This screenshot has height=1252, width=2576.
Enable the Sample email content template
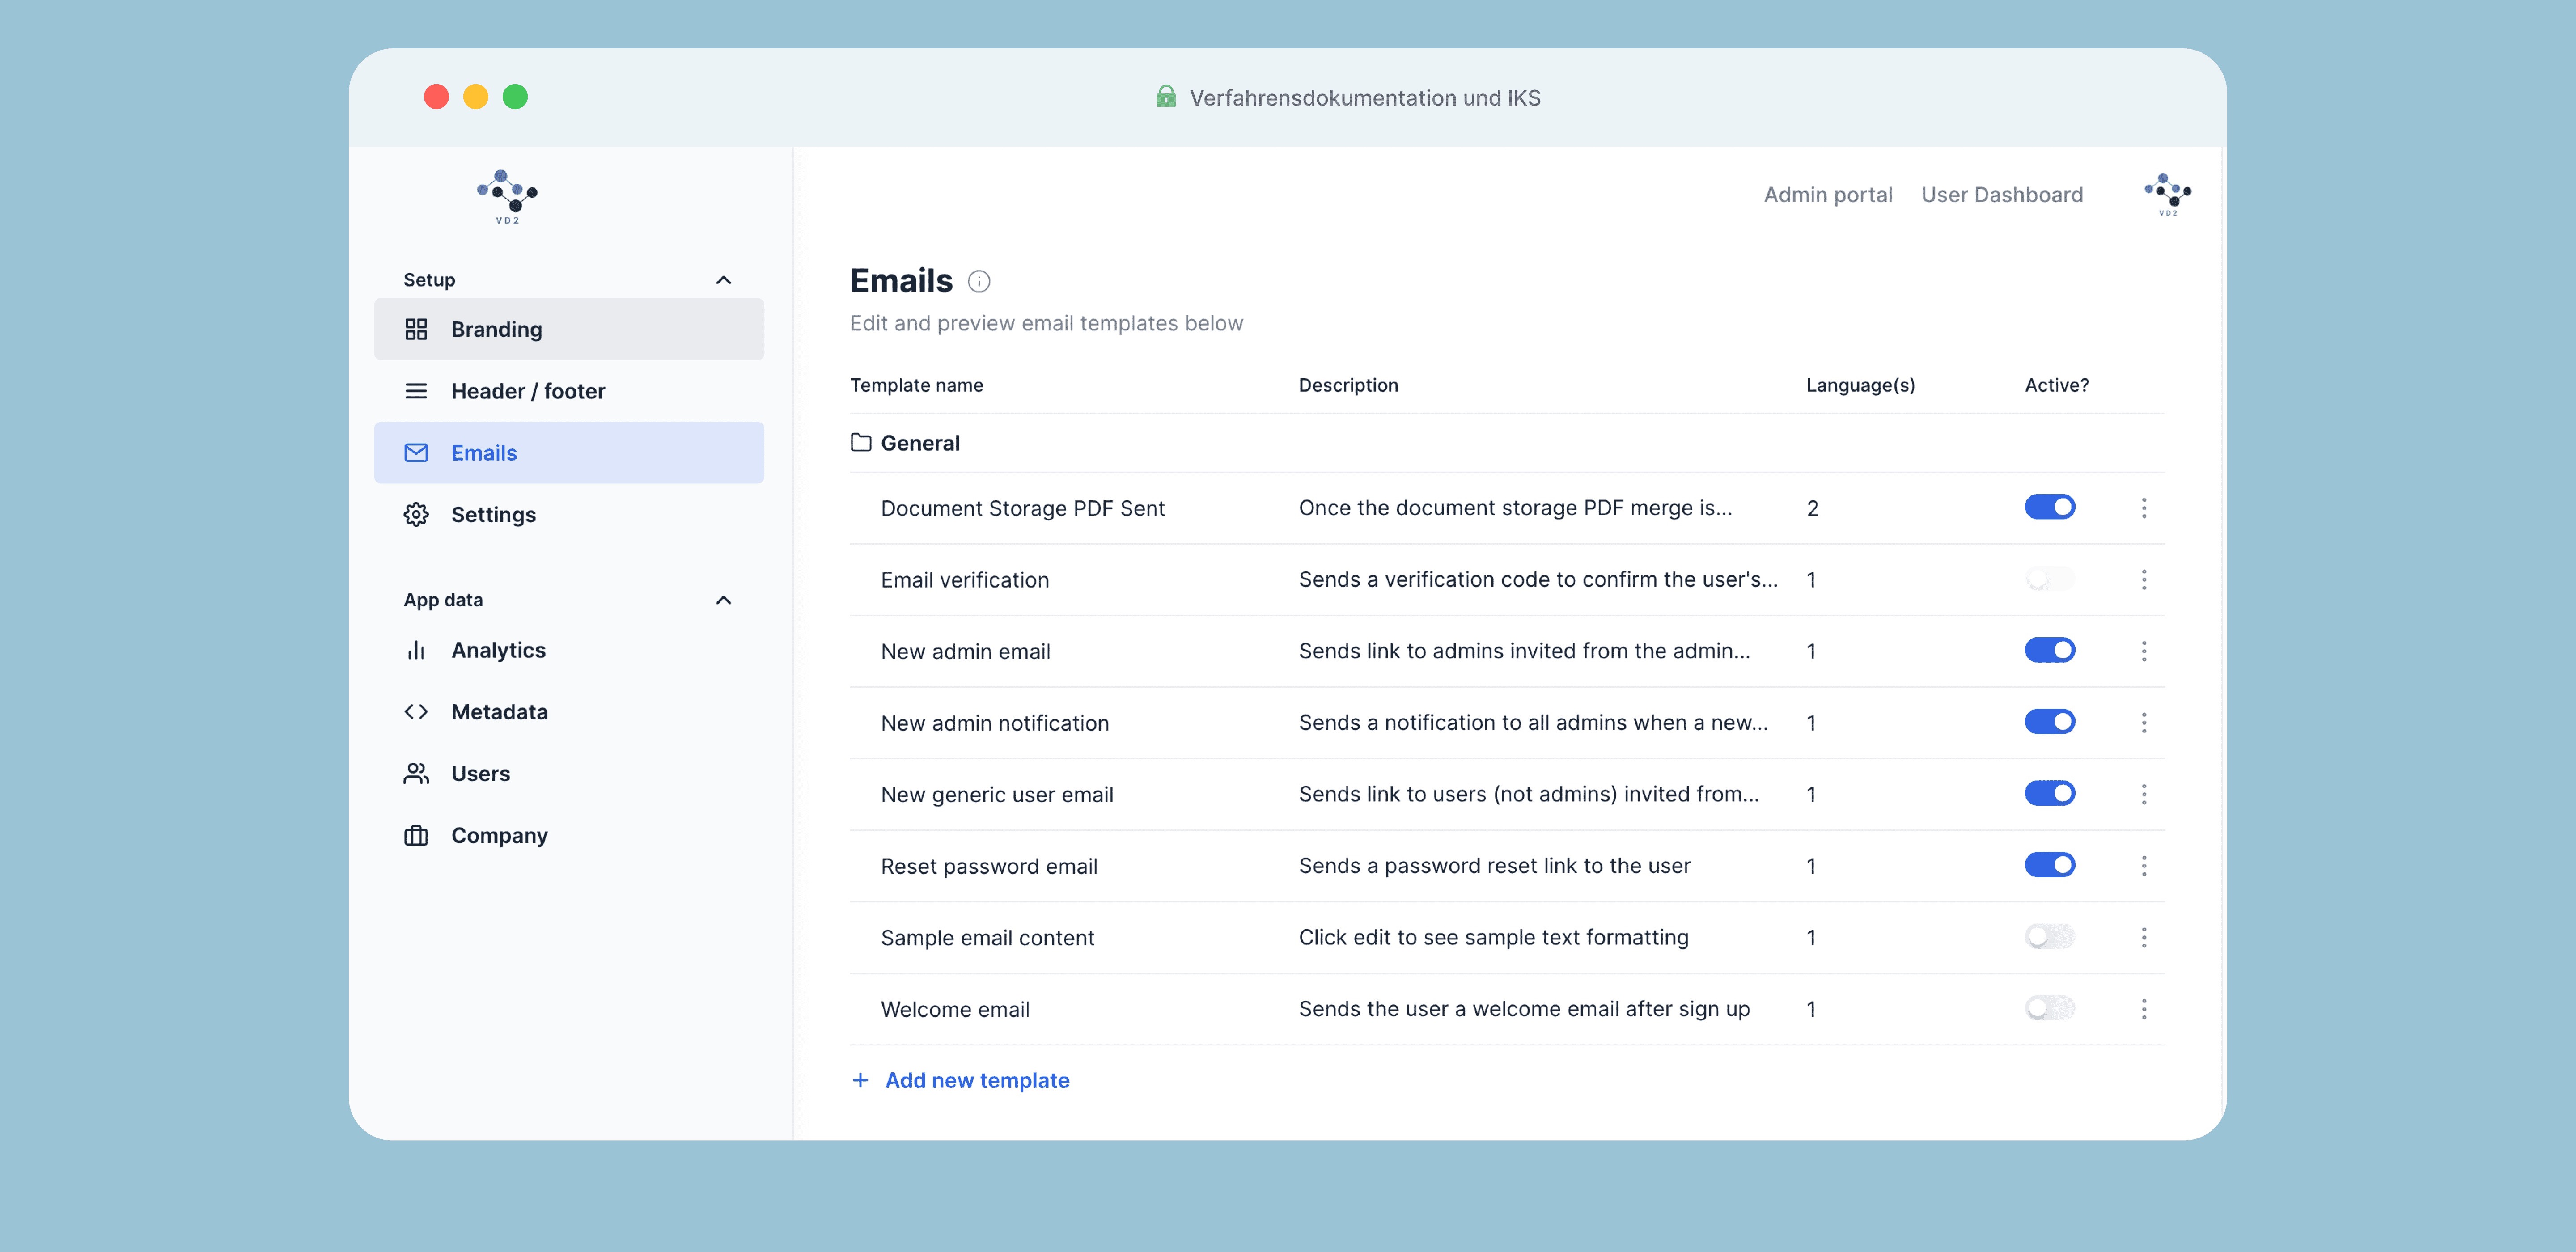(x=2050, y=936)
